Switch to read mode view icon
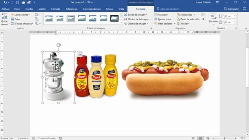This screenshot has height=140, width=249. coord(193,138)
